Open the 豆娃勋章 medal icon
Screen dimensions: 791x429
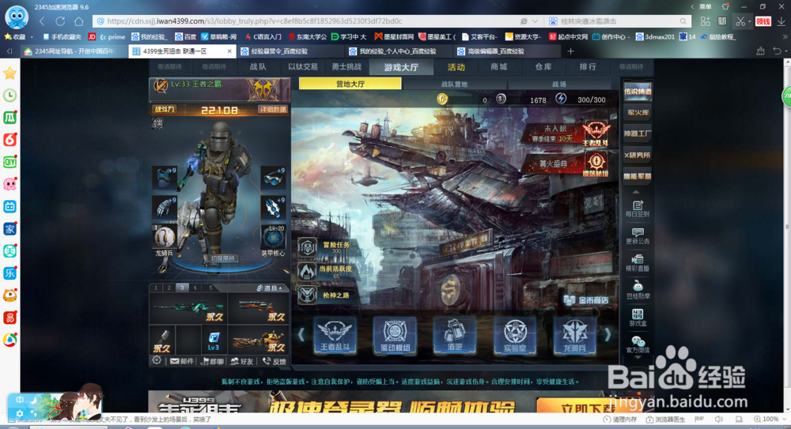tap(638, 291)
